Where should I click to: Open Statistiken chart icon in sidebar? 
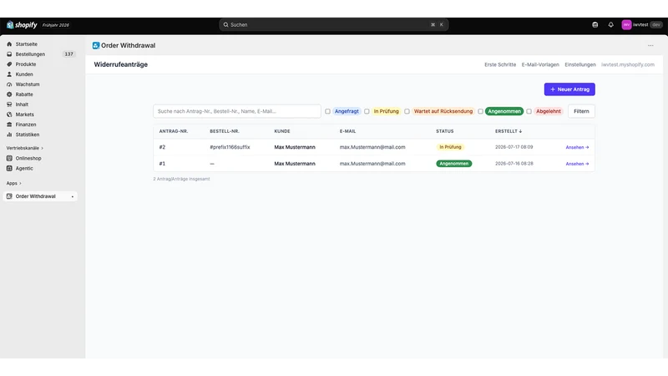(9, 135)
